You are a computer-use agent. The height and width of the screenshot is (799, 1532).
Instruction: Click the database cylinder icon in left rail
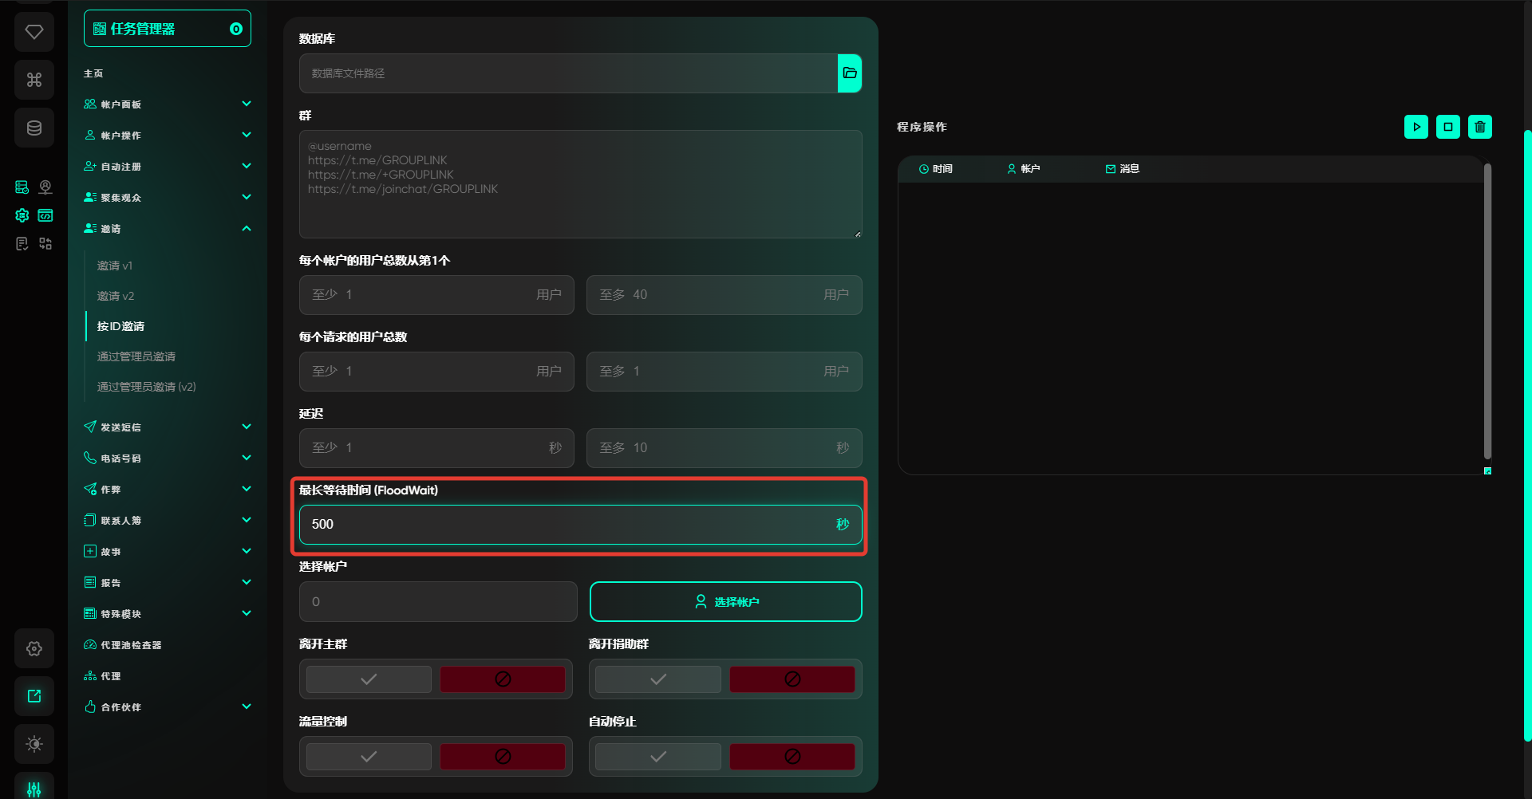tap(34, 128)
